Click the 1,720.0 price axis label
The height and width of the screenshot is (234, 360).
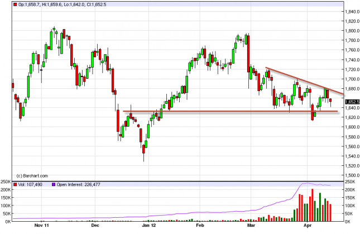click(352, 69)
